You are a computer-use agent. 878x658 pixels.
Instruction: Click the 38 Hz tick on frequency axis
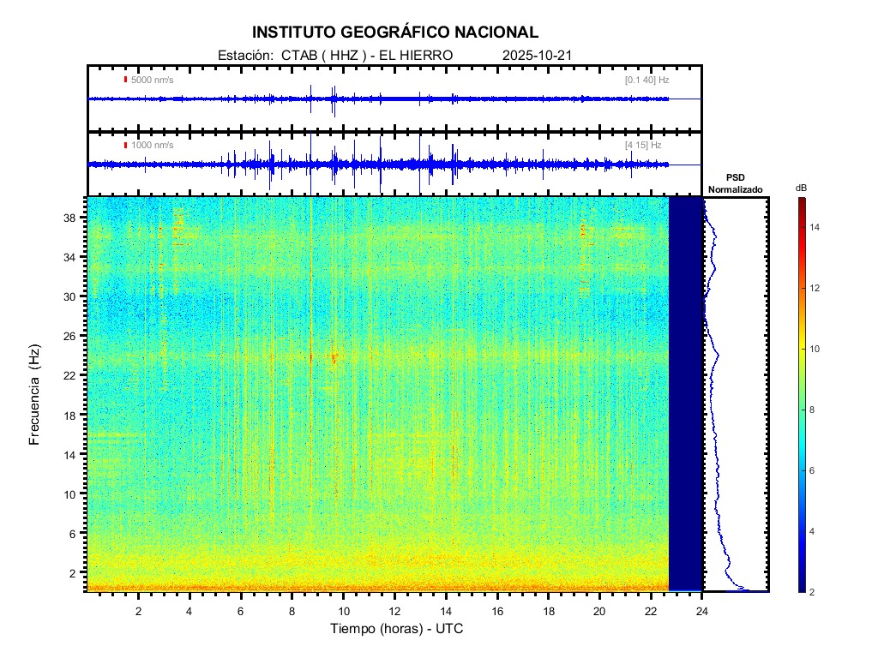(73, 218)
